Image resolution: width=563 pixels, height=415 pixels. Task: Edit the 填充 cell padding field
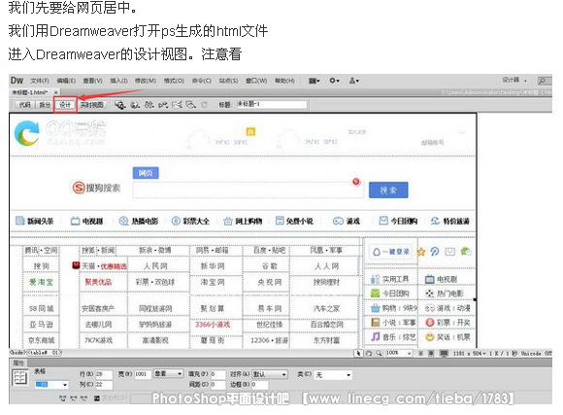[217, 374]
